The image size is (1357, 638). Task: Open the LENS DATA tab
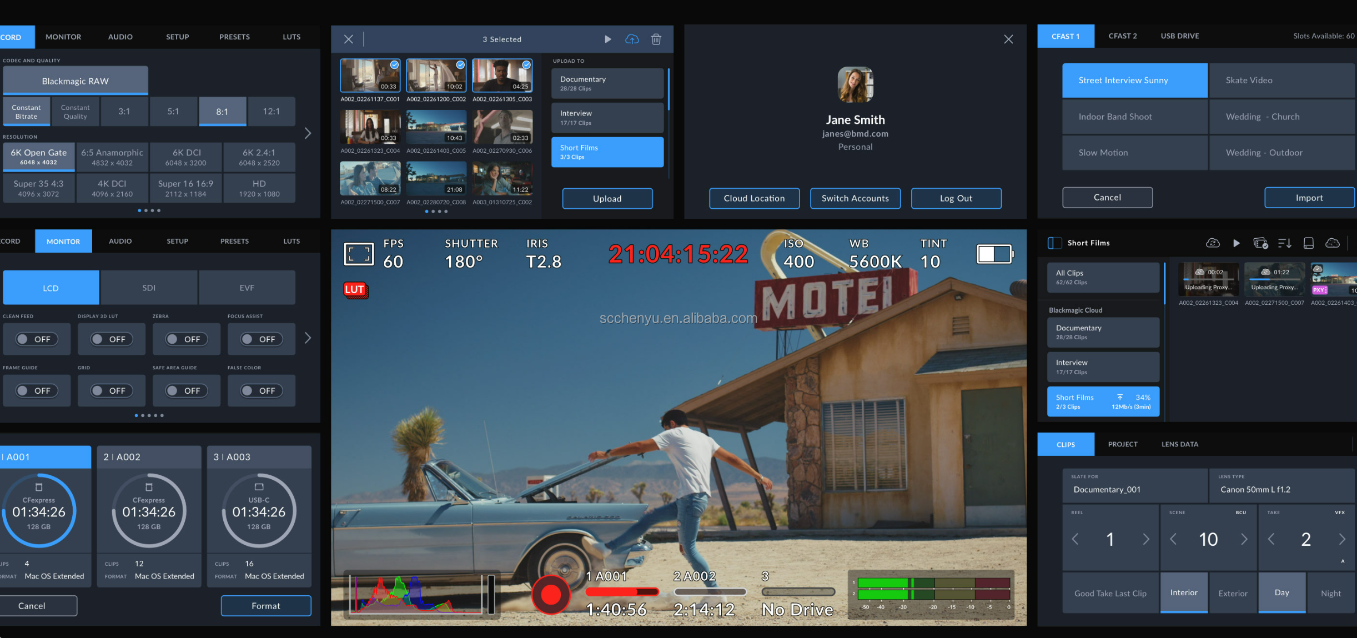pos(1179,444)
